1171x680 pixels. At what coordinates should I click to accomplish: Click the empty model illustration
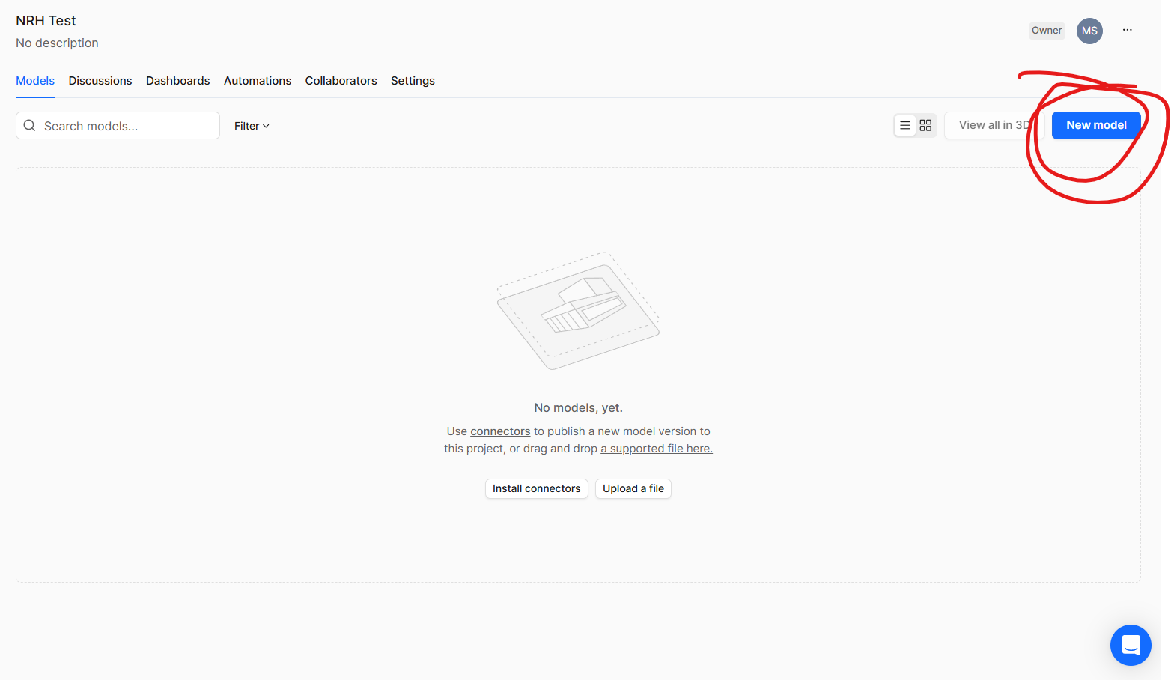[x=578, y=311]
